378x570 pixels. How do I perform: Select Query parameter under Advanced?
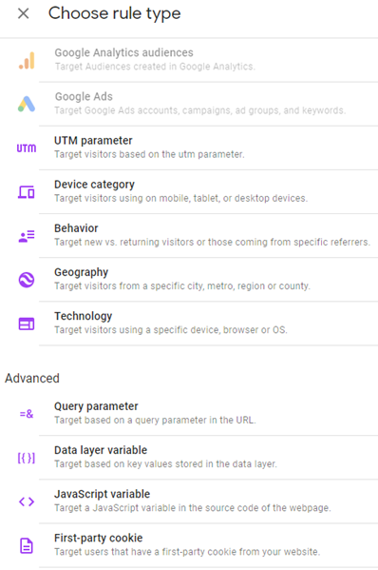(208, 414)
